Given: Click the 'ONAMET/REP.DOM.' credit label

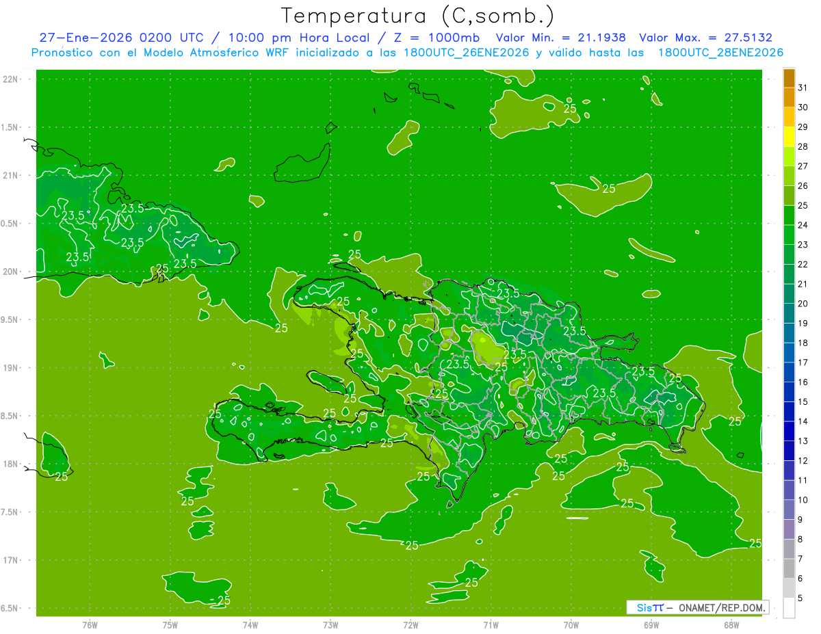Looking at the screenshot, I should click(720, 607).
